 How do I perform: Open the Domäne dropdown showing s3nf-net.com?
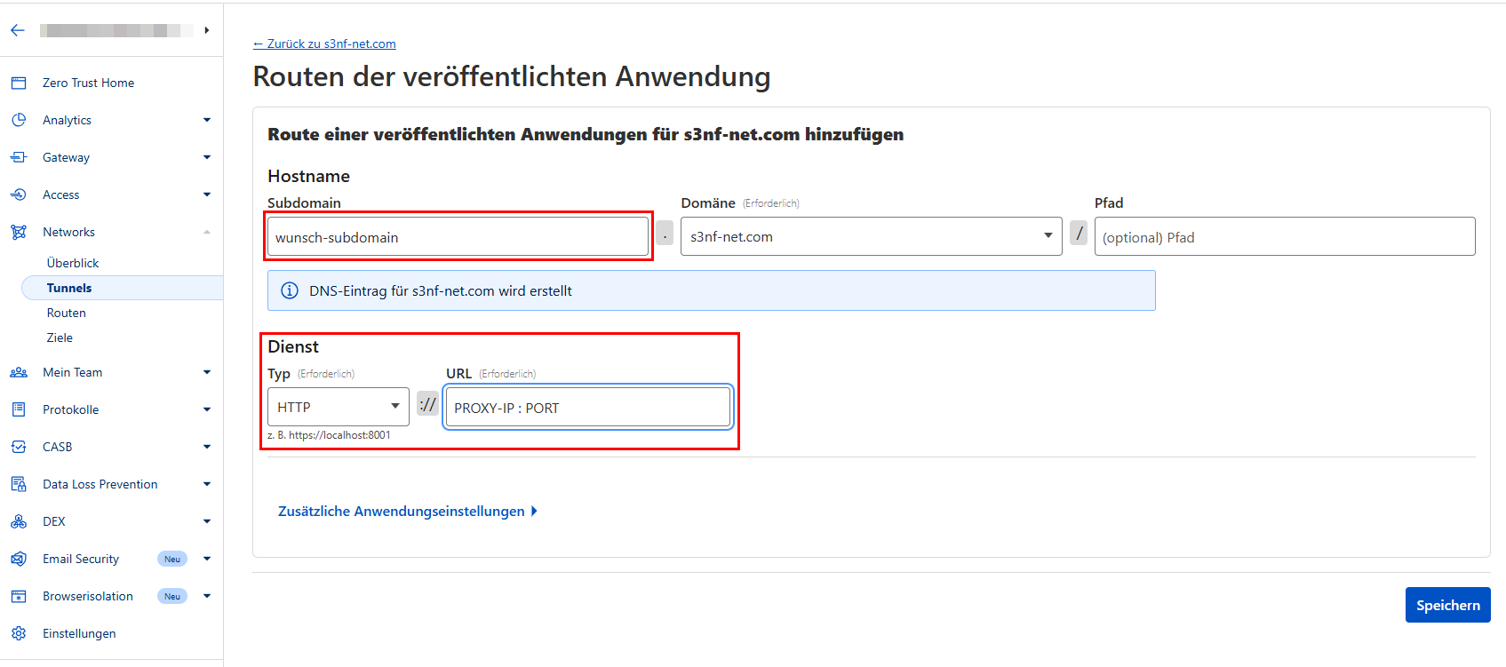point(871,236)
